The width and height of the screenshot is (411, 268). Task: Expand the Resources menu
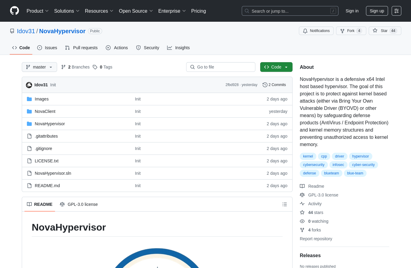(99, 11)
